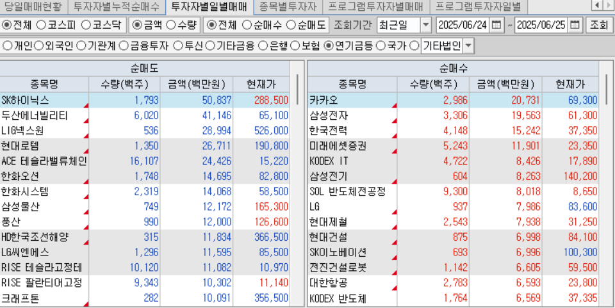Sort 순매수 table by 종목명 header
Screen dimensions: 615x308
pyautogui.click(x=352, y=84)
